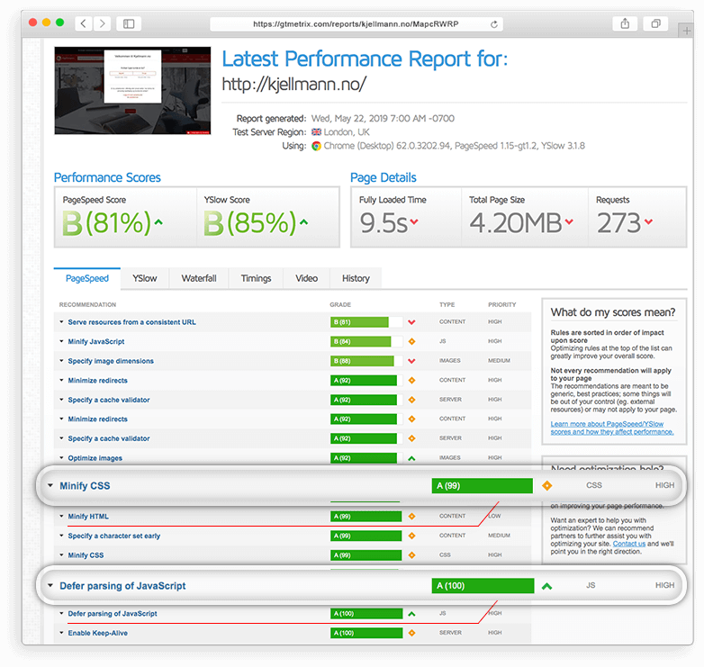Click the address bar URL field
704x667 pixels.
coord(356,24)
